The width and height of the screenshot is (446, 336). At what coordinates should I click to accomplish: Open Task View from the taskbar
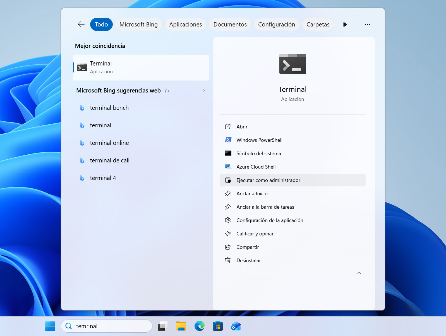pos(162,326)
